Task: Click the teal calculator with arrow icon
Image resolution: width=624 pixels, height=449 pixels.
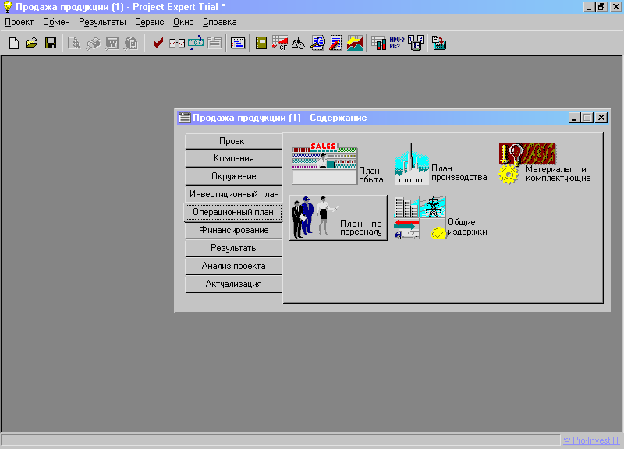Action: coord(439,43)
